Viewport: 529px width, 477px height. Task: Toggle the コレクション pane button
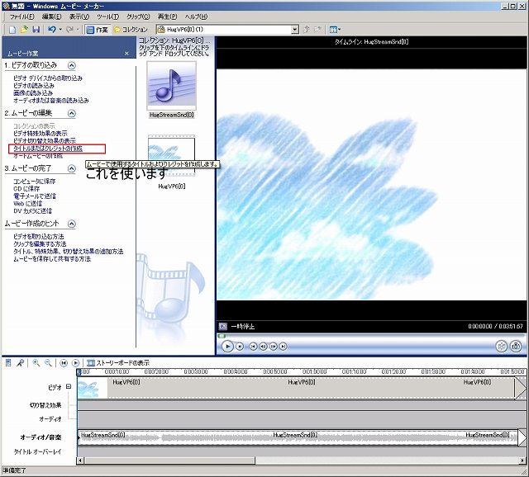(131, 30)
